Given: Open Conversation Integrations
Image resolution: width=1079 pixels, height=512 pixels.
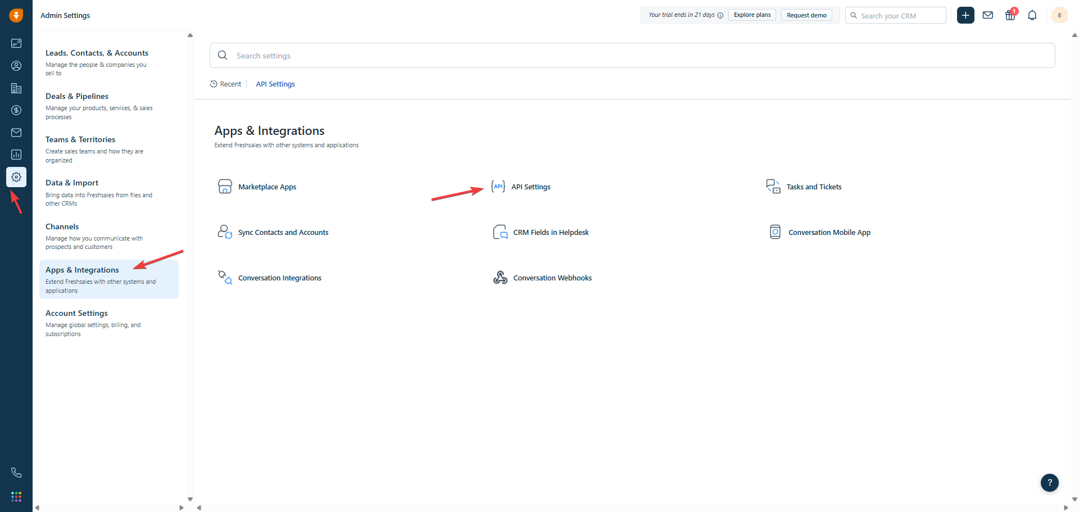Looking at the screenshot, I should point(269,278).
